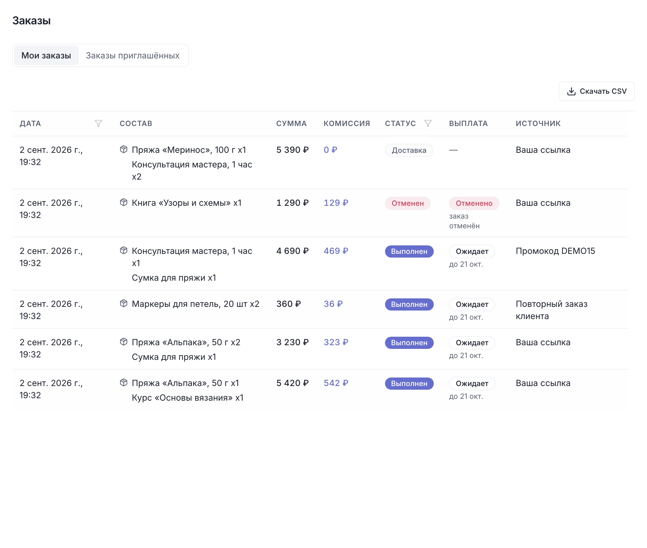Click package icon beside Книга «Узоры и схемы»
Viewport: 647px width, 548px height.
click(124, 202)
